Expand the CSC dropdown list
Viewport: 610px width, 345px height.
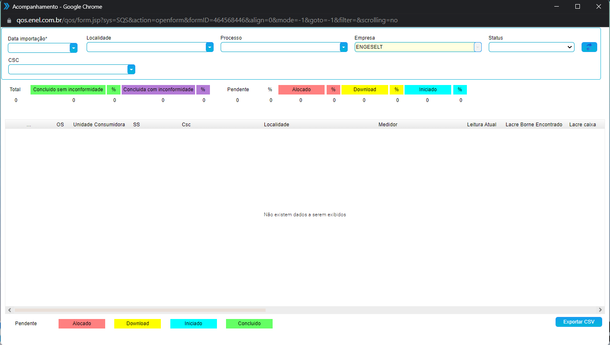pos(131,69)
